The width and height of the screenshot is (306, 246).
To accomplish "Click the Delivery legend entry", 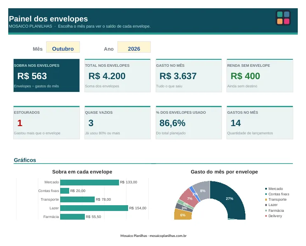I will click(x=273, y=216).
